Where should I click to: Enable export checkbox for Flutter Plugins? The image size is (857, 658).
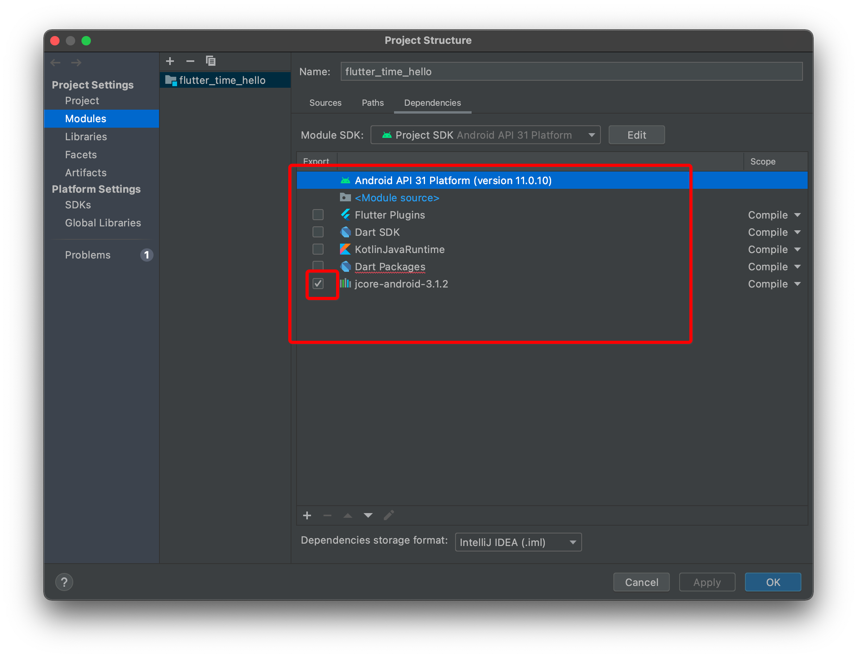tap(318, 215)
